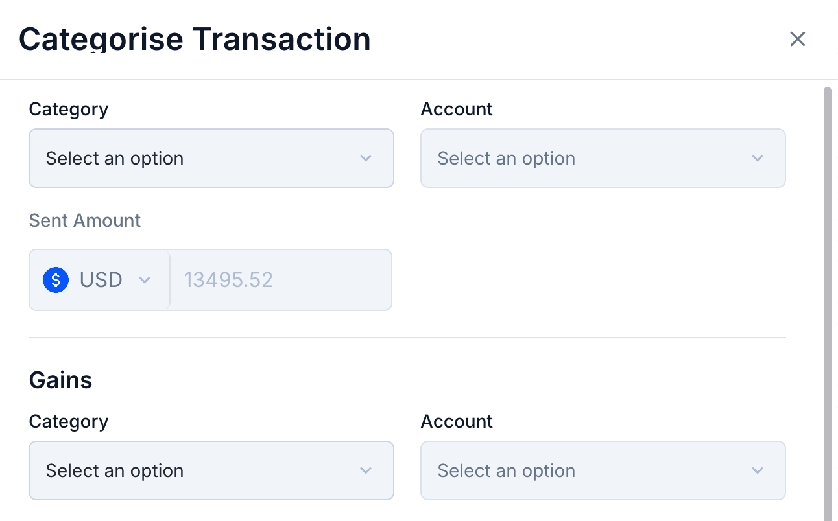Screen dimensions: 838x521
Task: Click the Category label above the first dropdown
Action: point(68,109)
